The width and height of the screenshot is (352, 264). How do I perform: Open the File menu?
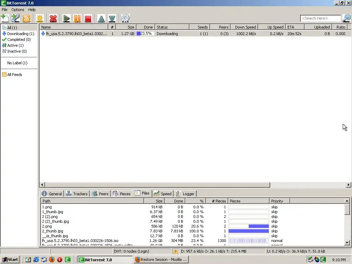4,10
